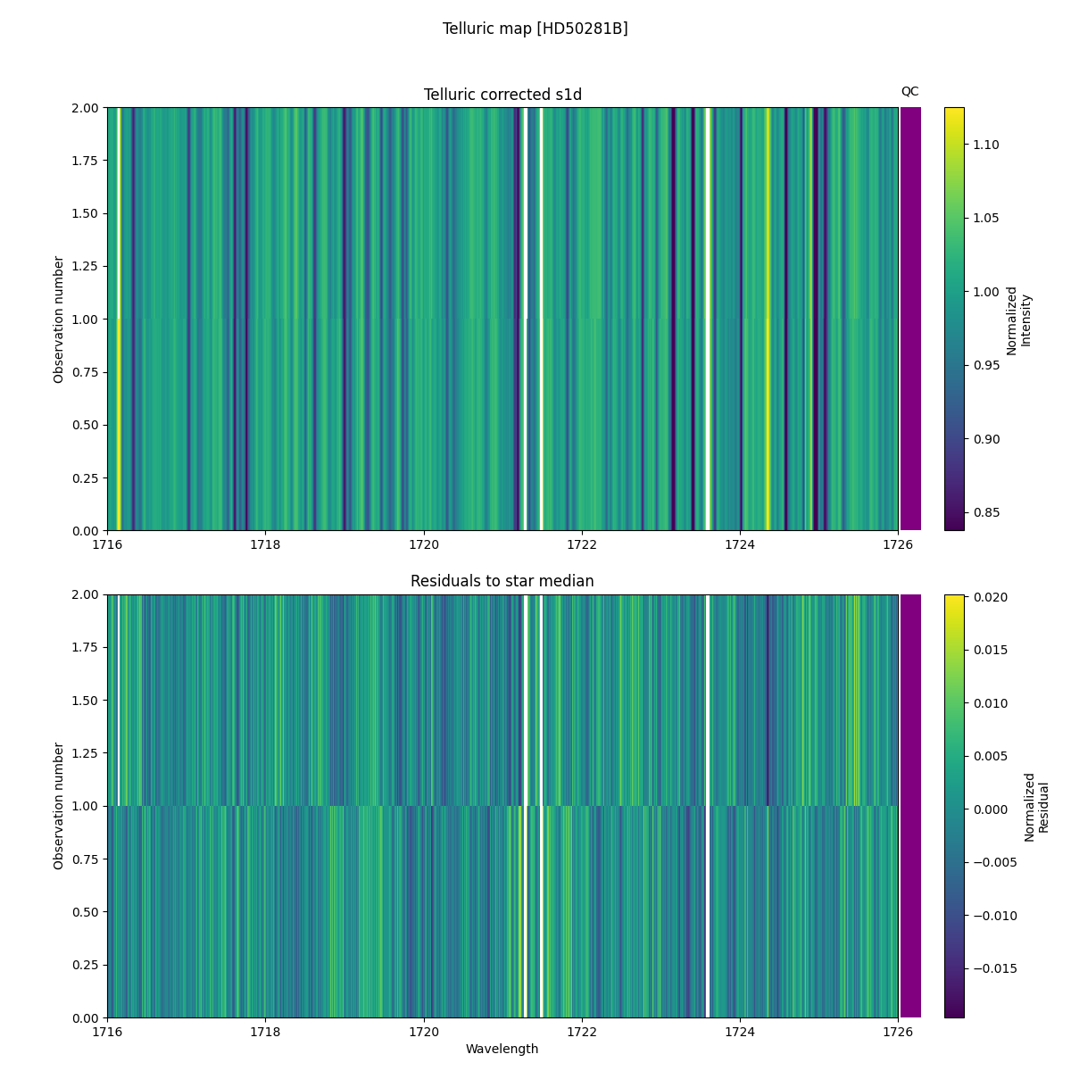Click the Normalized Intensity colorbar
This screenshot has height=1071, width=1071.
(x=954, y=319)
